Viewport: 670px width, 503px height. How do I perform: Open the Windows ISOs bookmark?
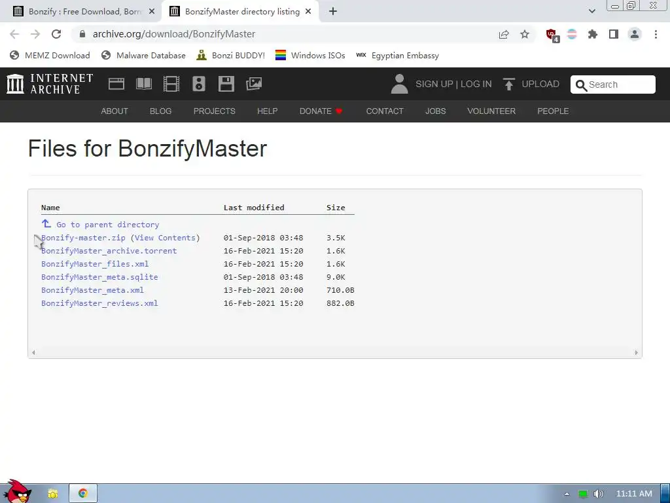pyautogui.click(x=310, y=55)
